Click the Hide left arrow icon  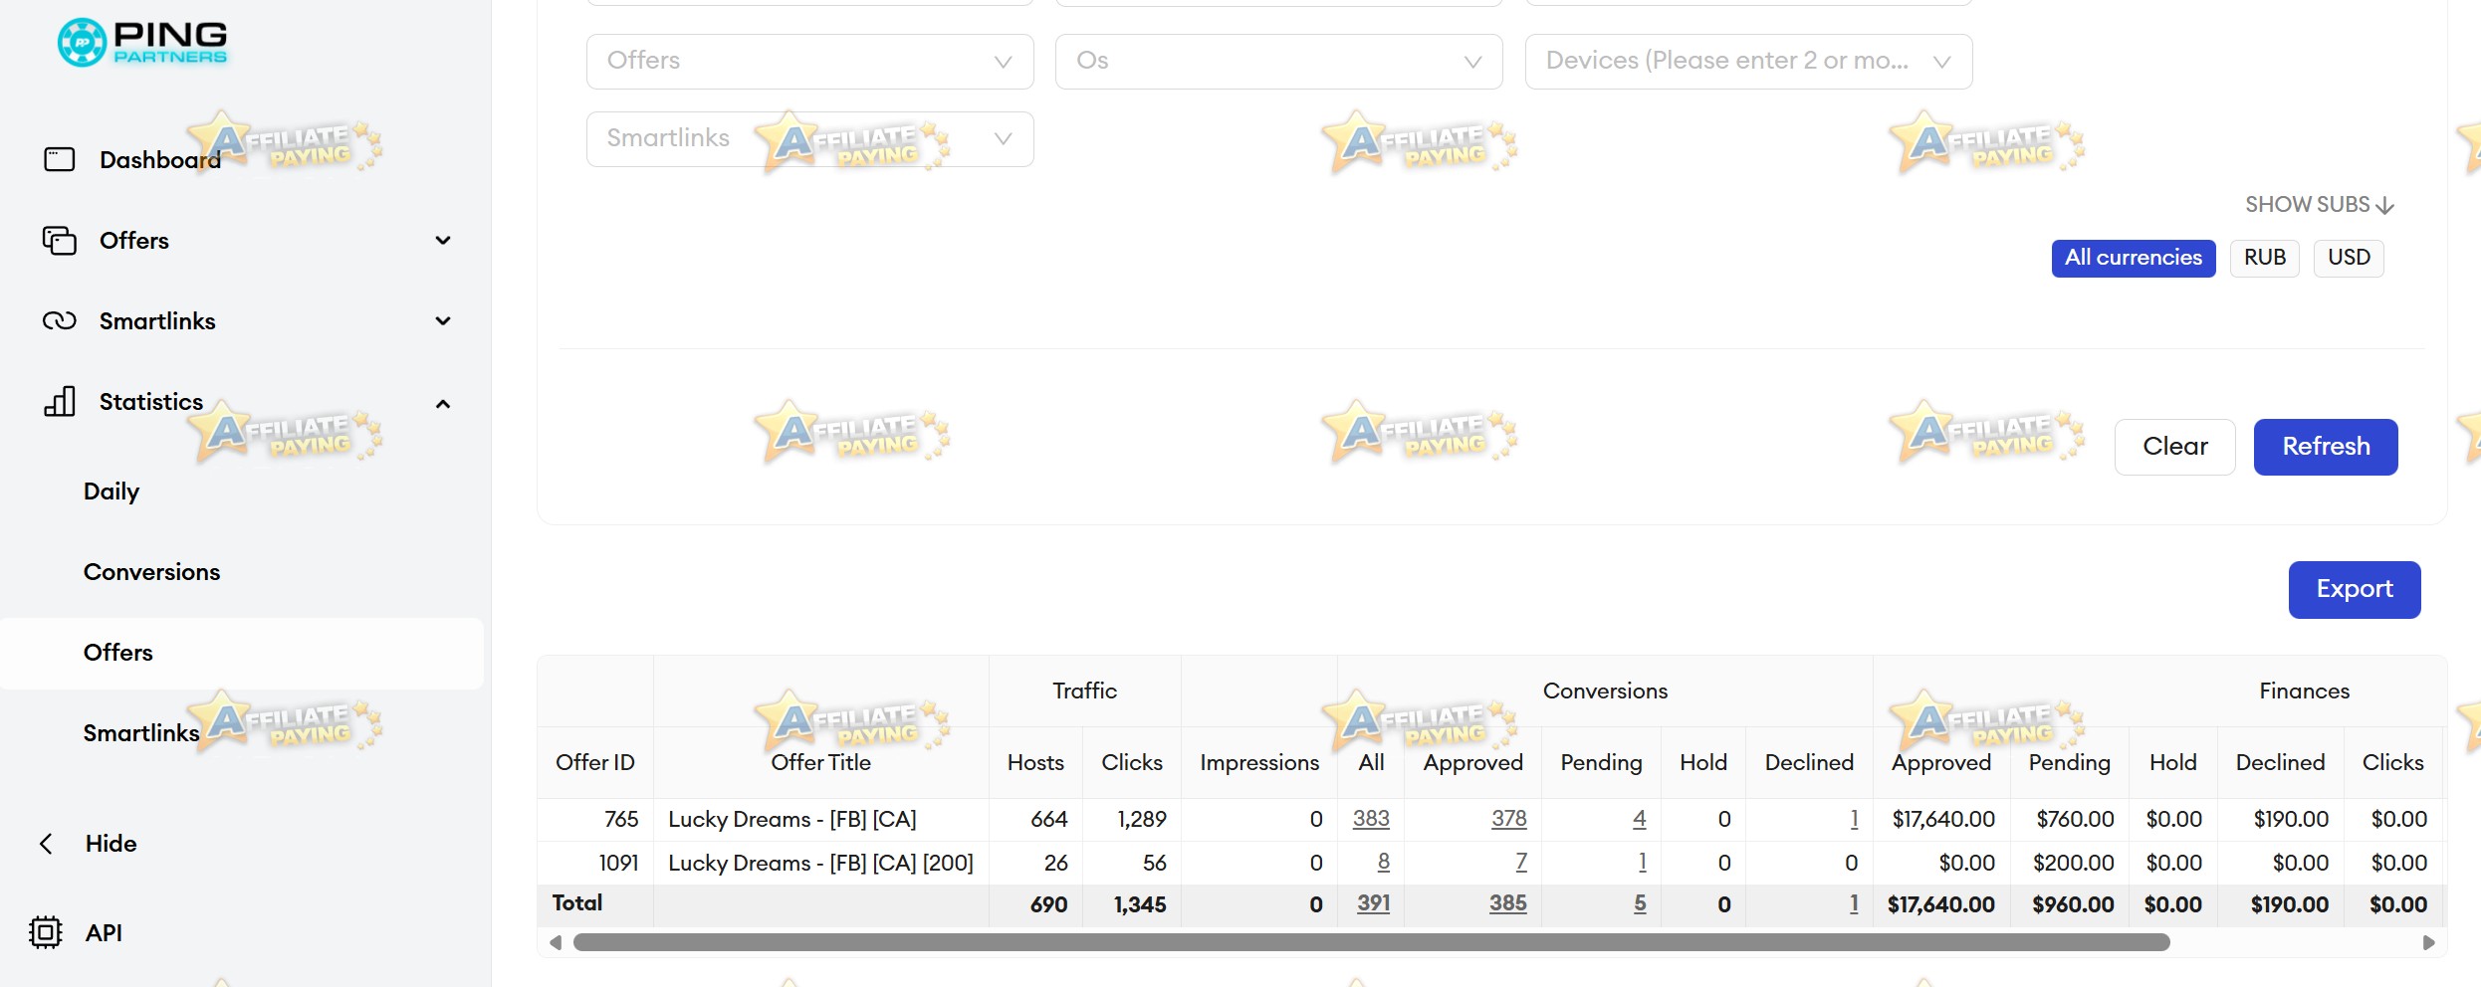[x=46, y=844]
